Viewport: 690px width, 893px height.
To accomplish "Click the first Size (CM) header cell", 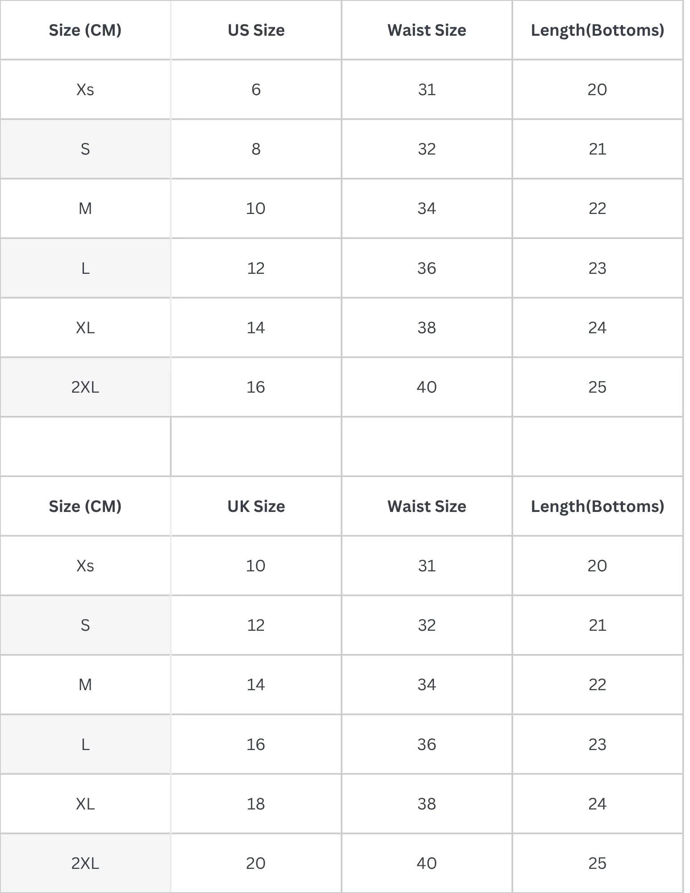I will click(x=85, y=30).
